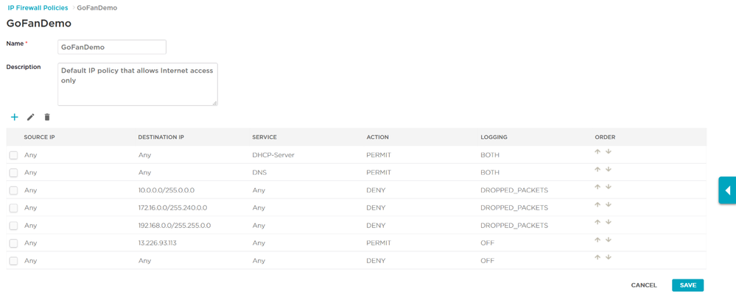
Task: Click the GoFanDemo breadcrumb text
Action: 97,8
